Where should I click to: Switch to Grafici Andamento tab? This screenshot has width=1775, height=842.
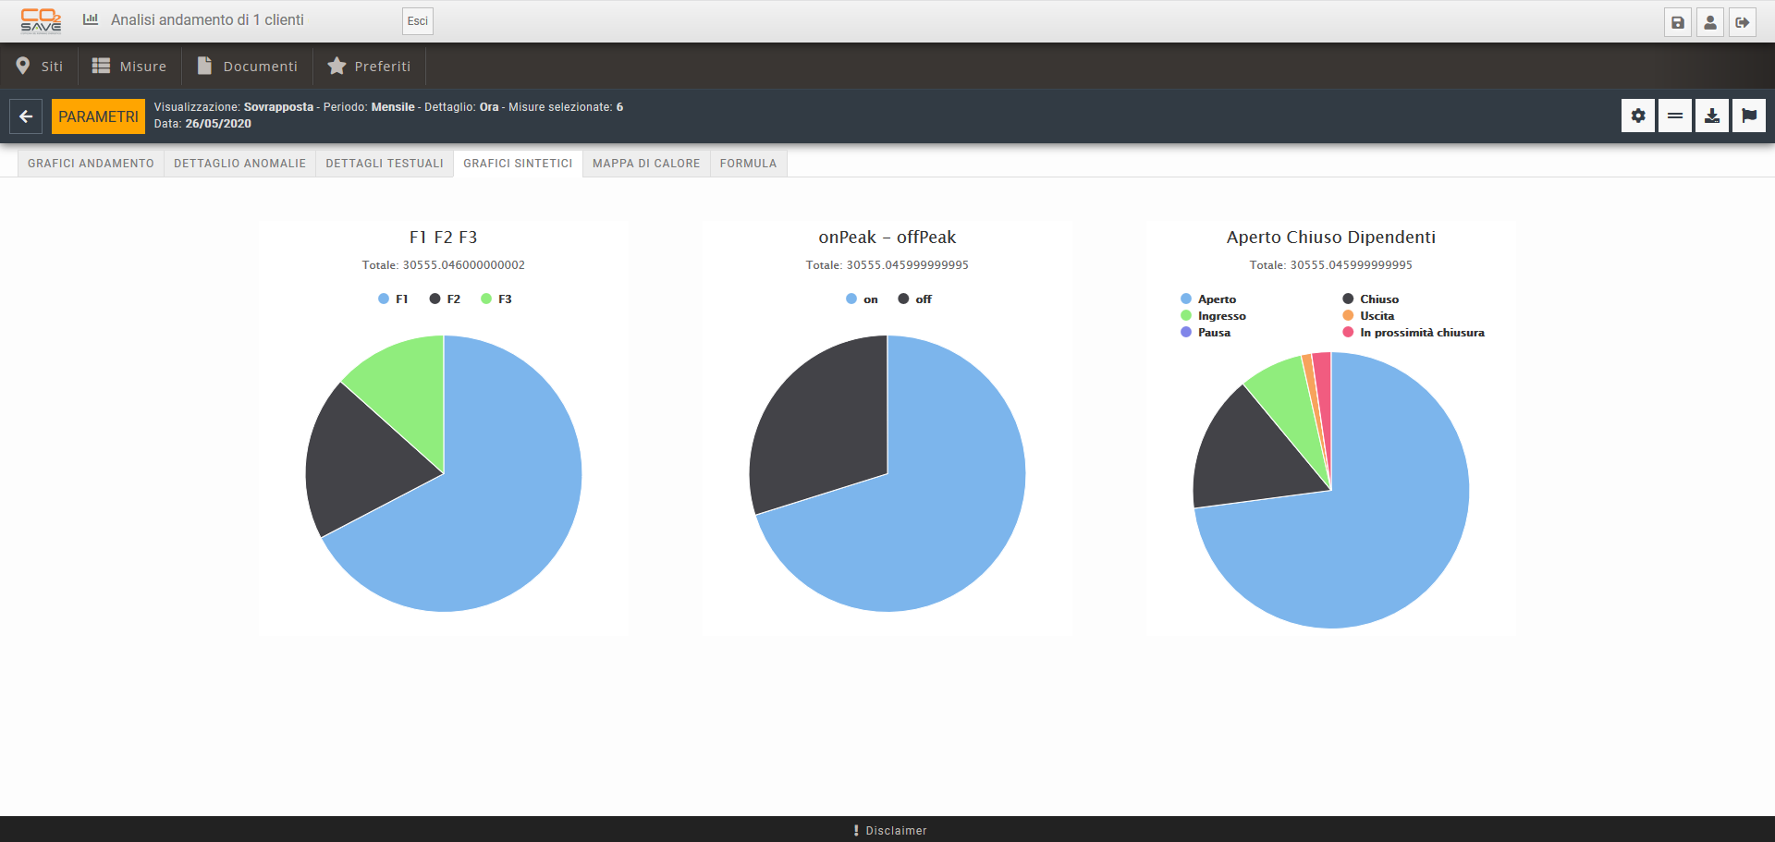[x=91, y=164]
